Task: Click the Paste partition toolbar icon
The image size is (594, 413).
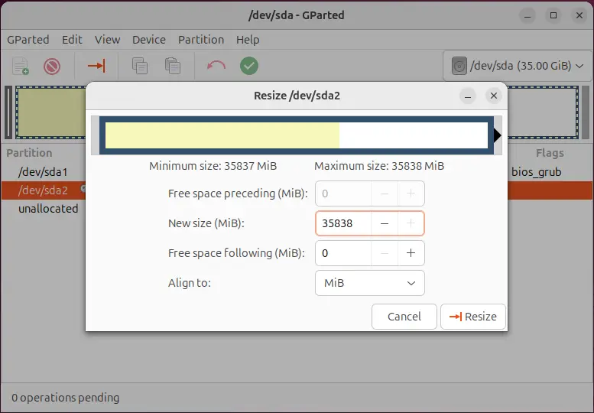Action: (172, 66)
